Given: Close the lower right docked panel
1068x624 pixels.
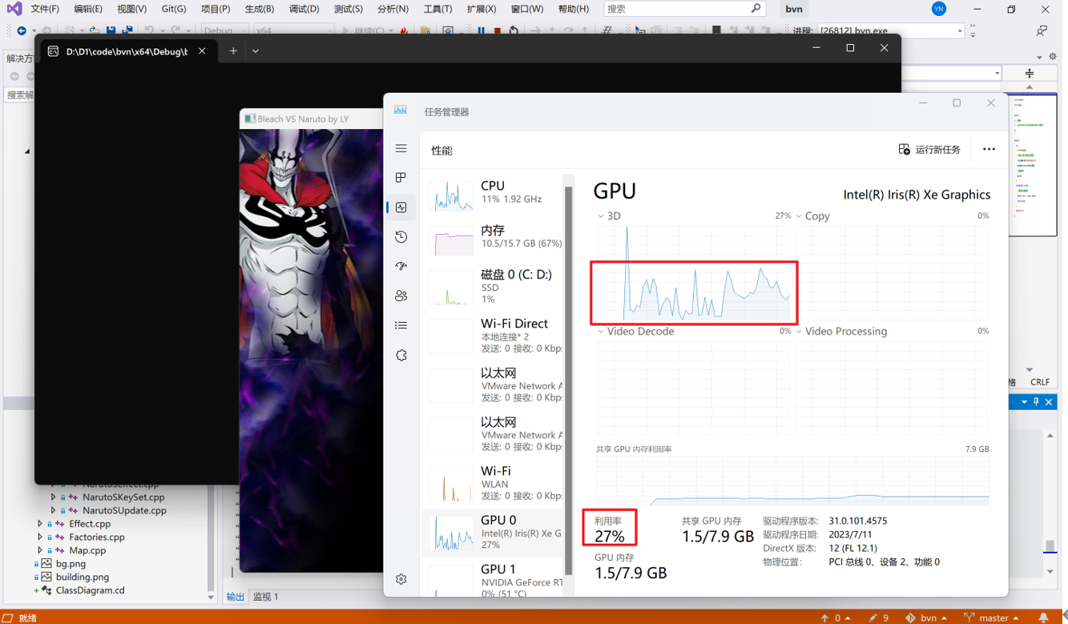Looking at the screenshot, I should [1049, 402].
